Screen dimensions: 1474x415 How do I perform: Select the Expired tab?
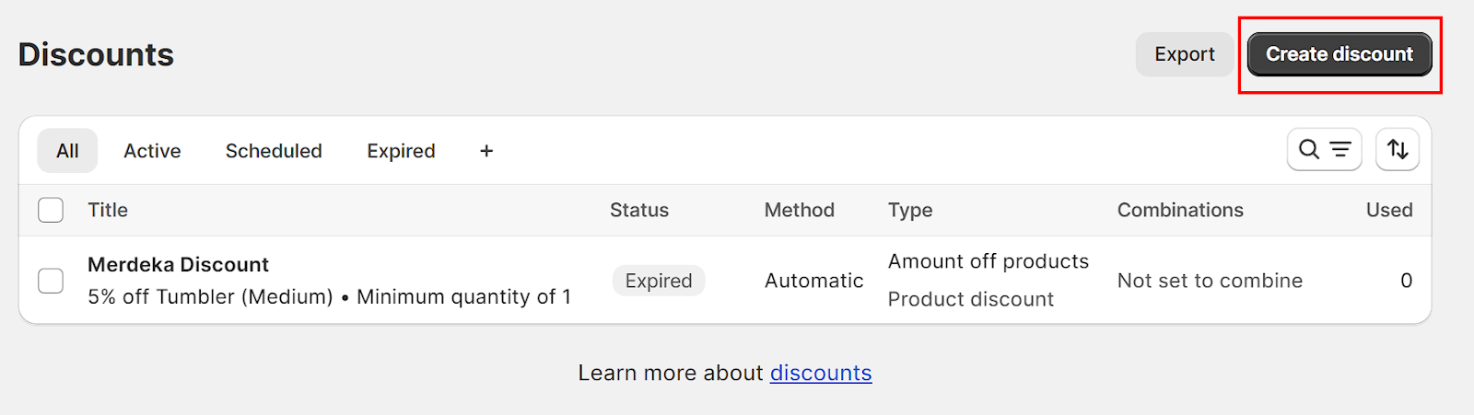click(x=401, y=151)
